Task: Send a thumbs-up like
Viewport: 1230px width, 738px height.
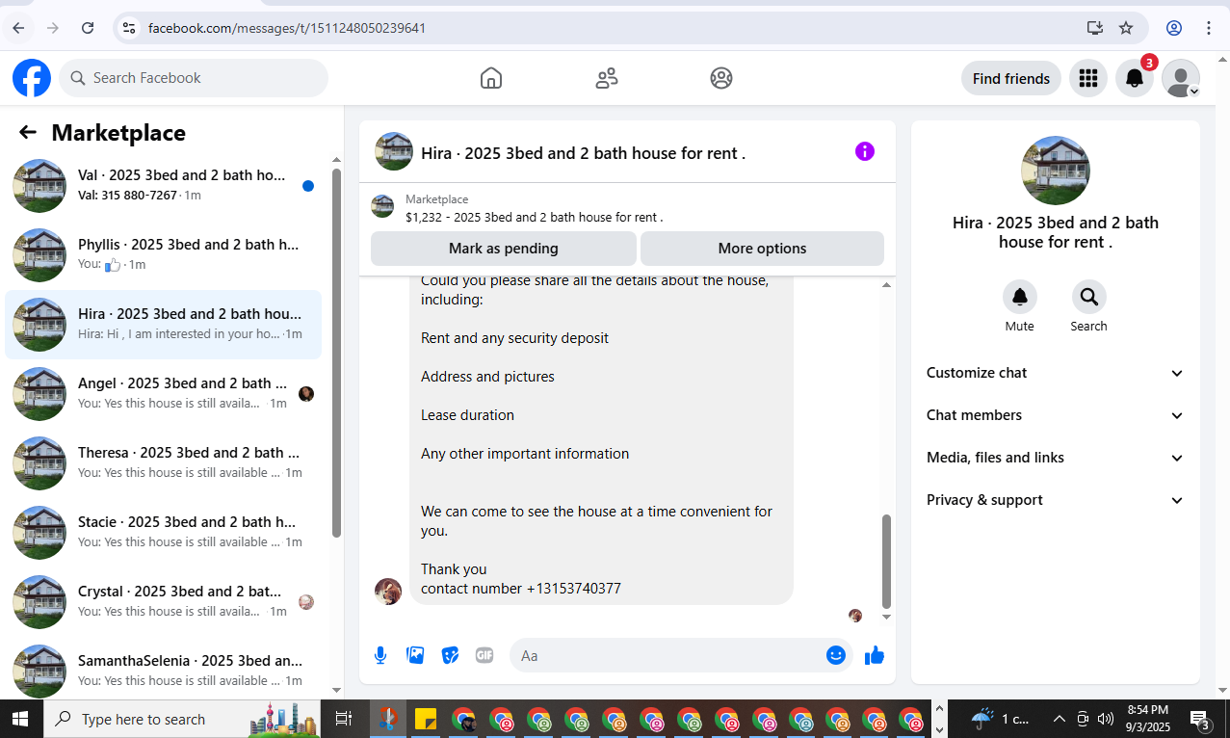Action: pos(875,655)
